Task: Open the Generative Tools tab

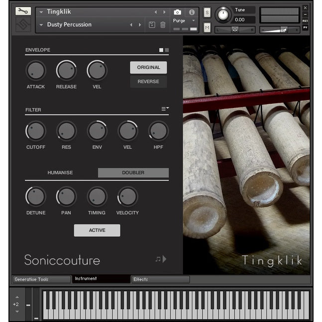Action: coord(42,279)
